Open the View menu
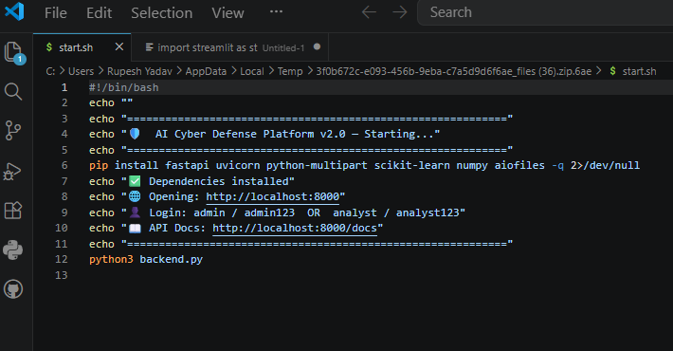673x351 pixels. pyautogui.click(x=227, y=13)
